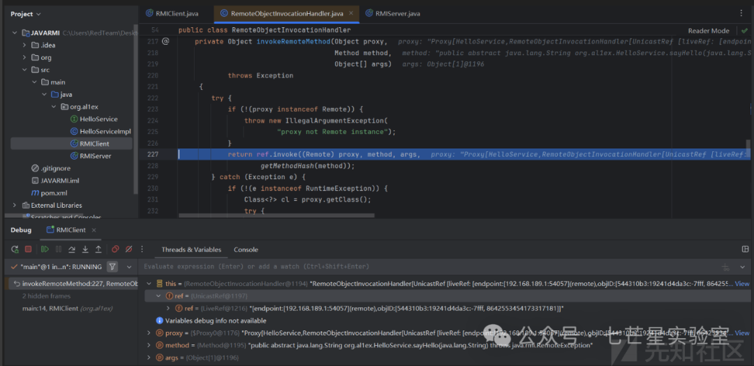Collapse the java folder
The height and width of the screenshot is (366, 754).
[x=44, y=94]
